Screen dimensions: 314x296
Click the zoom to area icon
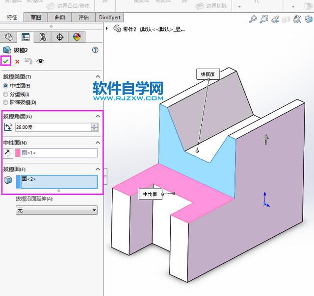click(264, 19)
